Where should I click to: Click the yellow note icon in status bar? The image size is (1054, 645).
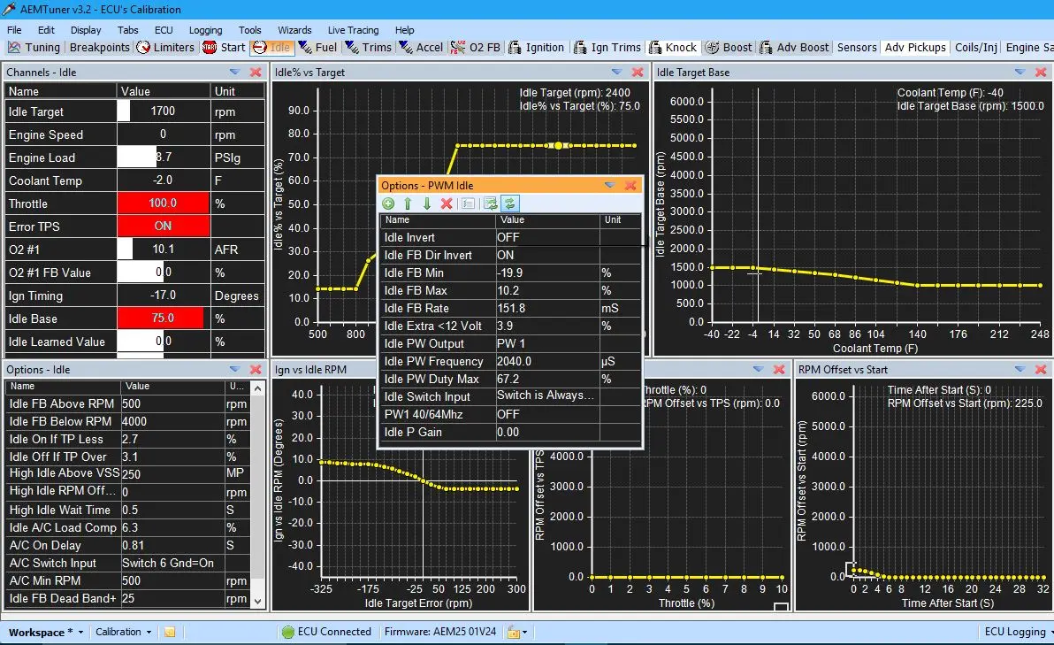pos(170,632)
